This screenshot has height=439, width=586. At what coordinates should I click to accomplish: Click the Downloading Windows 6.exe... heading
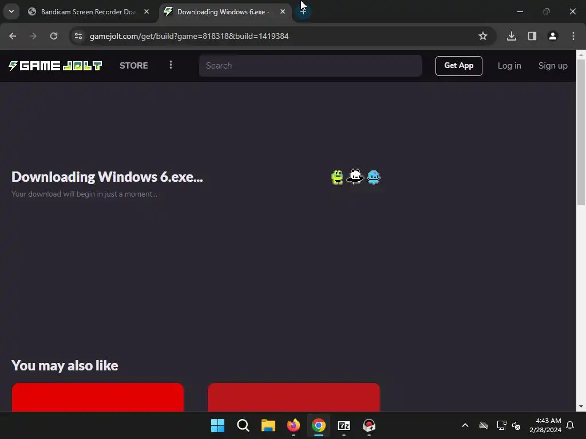coord(107,177)
